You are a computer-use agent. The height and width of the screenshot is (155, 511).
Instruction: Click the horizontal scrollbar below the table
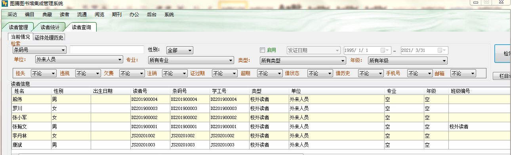[160, 154]
